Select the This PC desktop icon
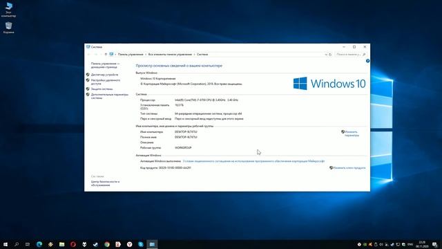 [x=9, y=10]
